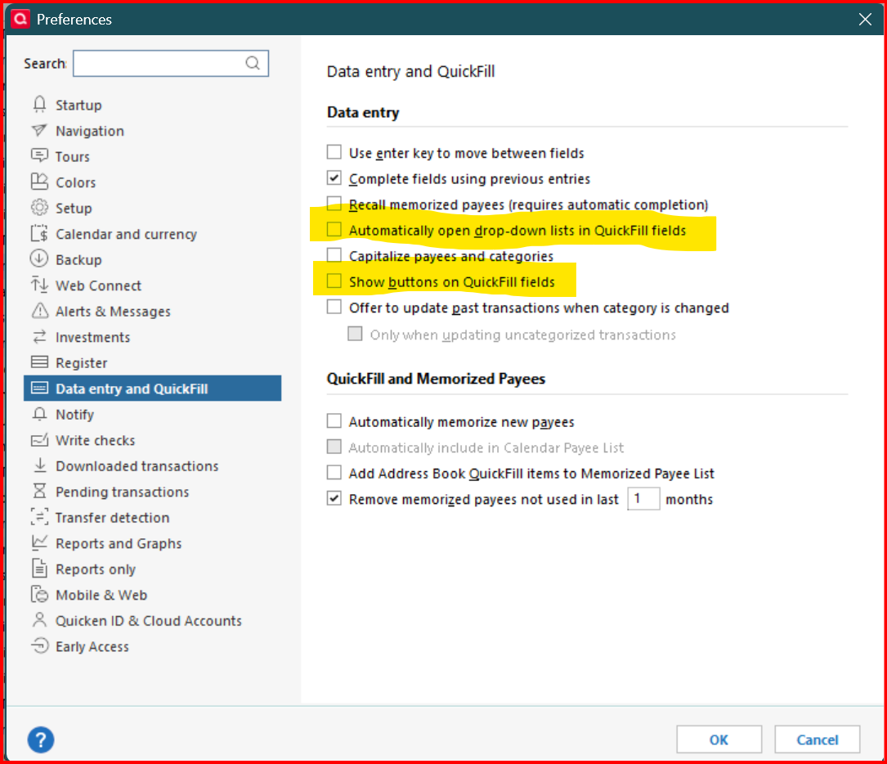Click the Early Access arrow icon
The width and height of the screenshot is (887, 764).
39,645
